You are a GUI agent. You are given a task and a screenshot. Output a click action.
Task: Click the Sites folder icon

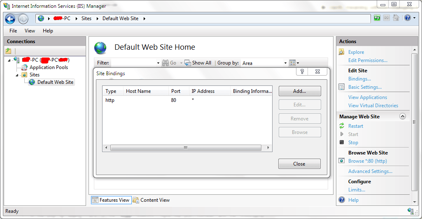tap(24, 75)
